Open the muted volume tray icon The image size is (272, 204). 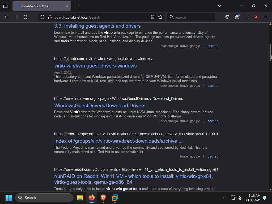tap(240, 198)
